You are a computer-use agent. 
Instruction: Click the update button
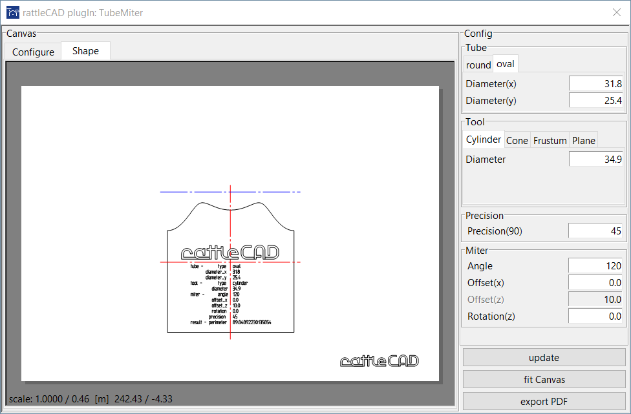(x=544, y=357)
